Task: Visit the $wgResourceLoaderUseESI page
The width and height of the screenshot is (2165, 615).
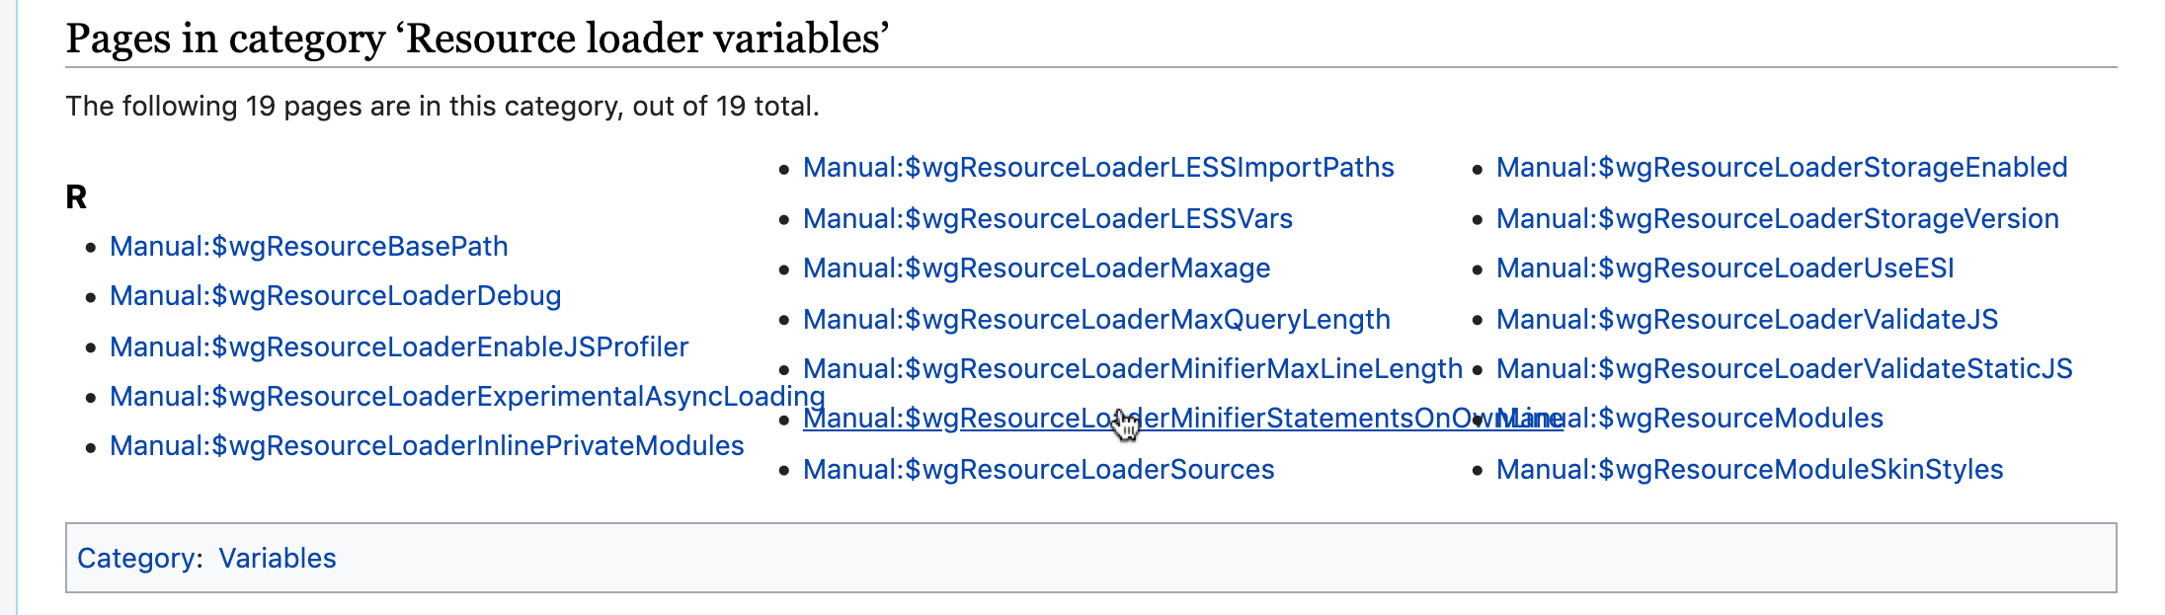Action: pyautogui.click(x=1724, y=269)
